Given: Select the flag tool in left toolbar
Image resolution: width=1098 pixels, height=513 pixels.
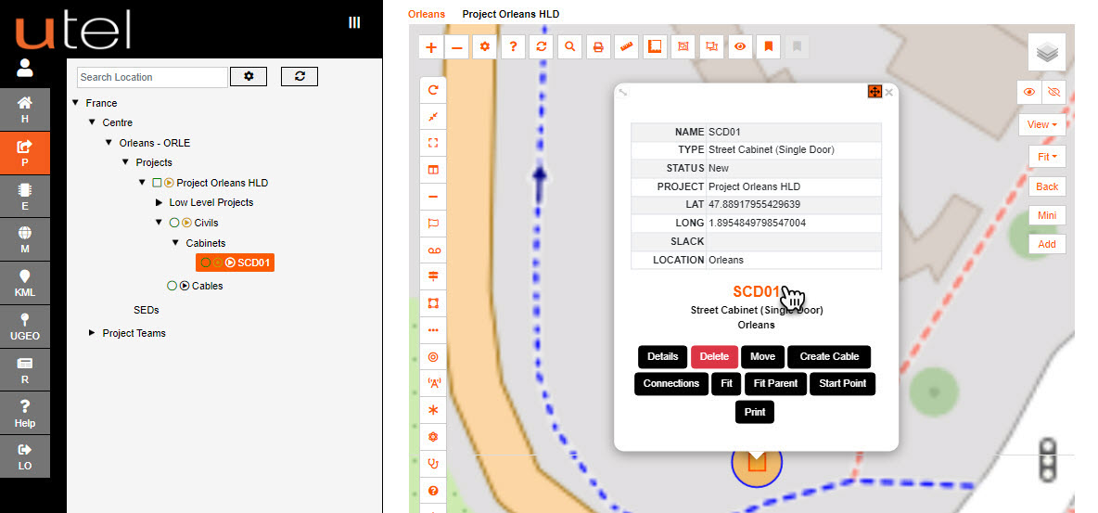Looking at the screenshot, I should 433,224.
